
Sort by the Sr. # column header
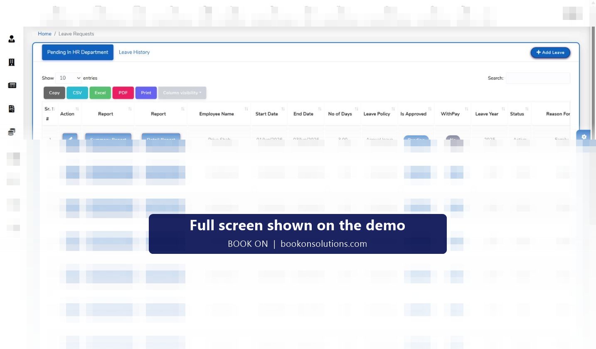coord(49,113)
